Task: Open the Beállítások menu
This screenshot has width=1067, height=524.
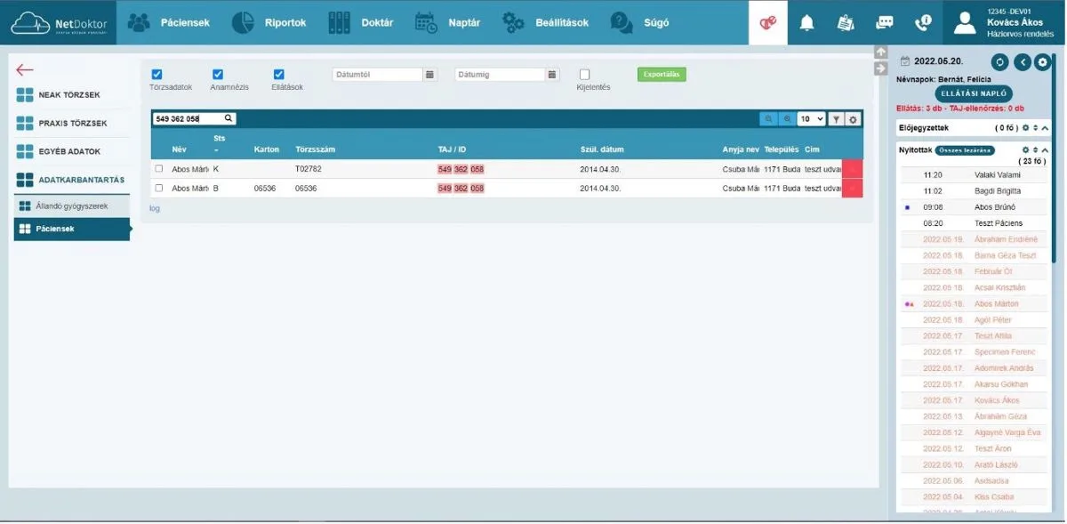Action: point(544,22)
